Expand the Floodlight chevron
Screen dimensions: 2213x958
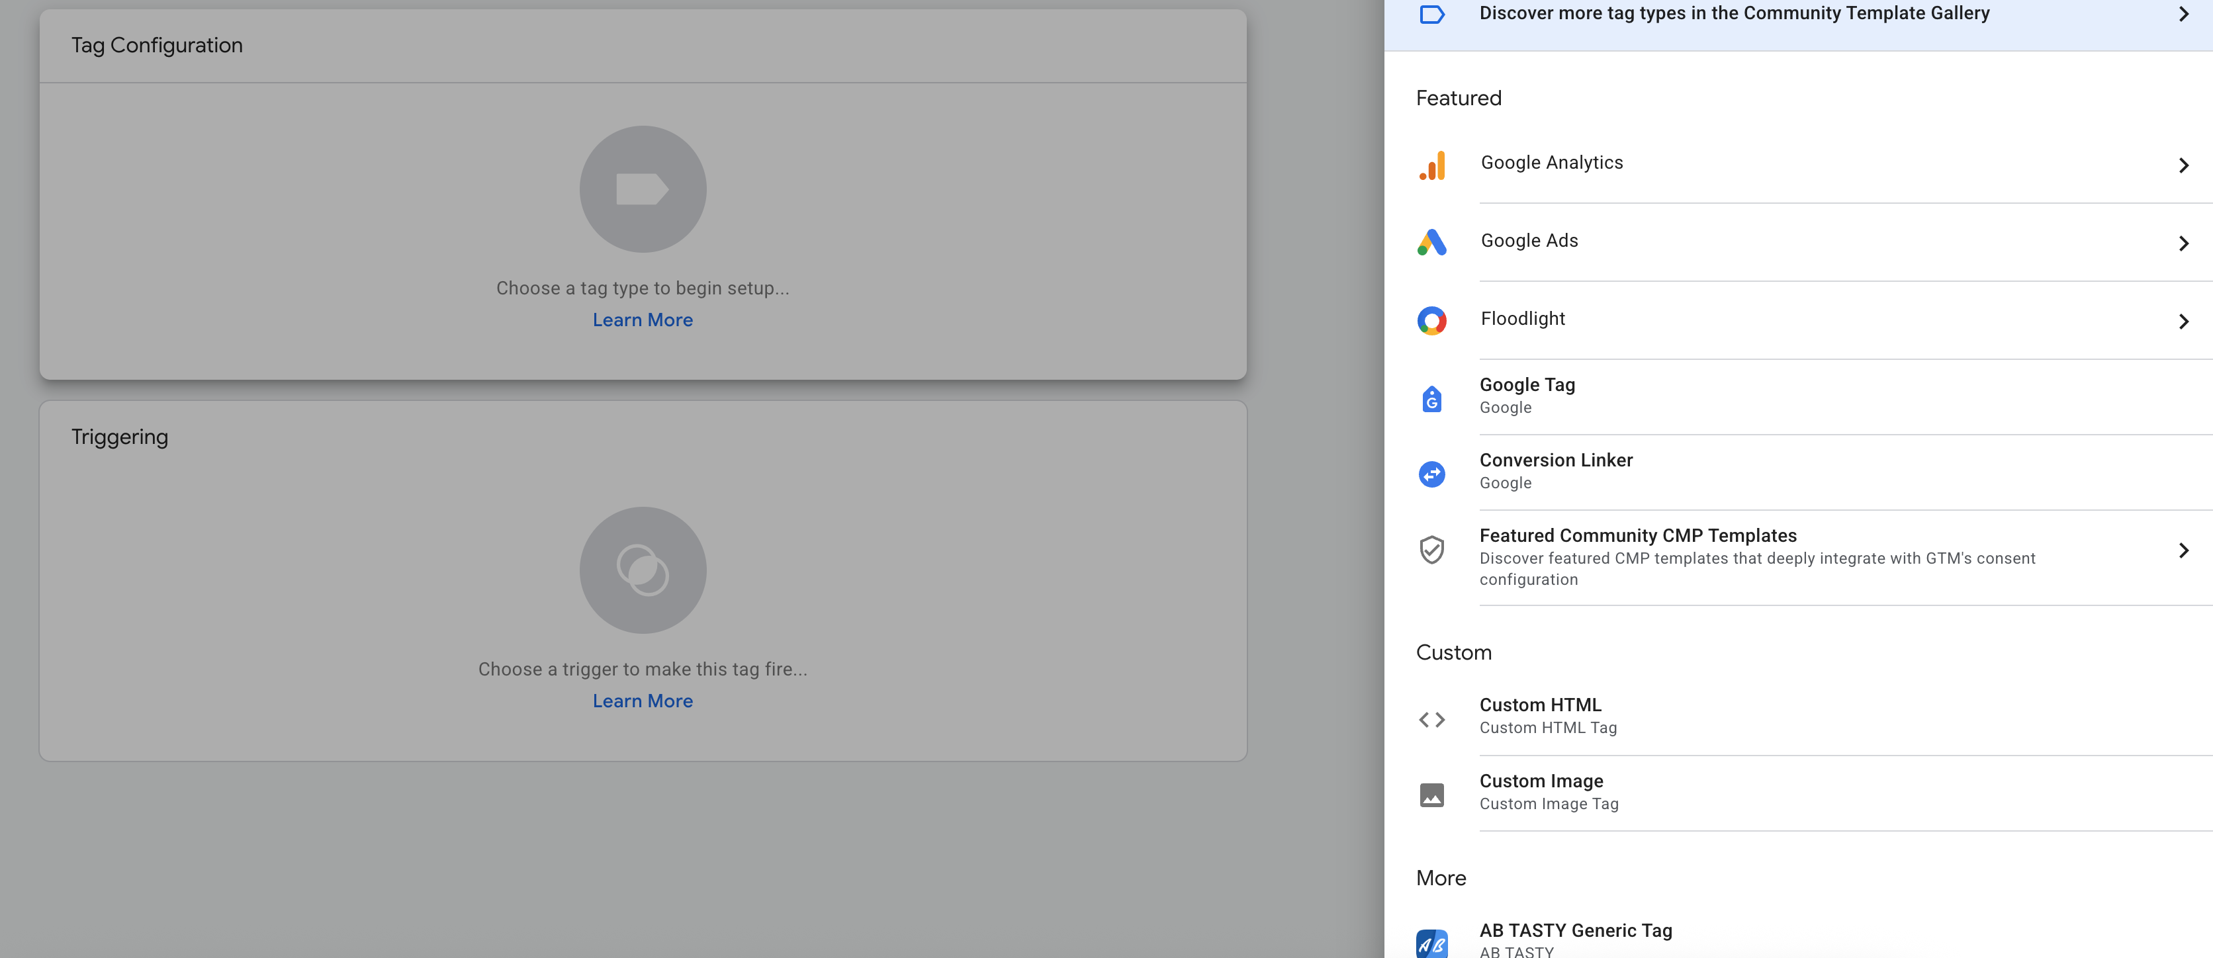2183,322
